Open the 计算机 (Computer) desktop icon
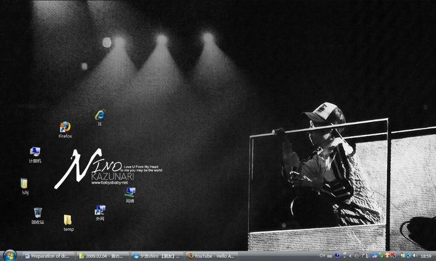 pyautogui.click(x=35, y=152)
